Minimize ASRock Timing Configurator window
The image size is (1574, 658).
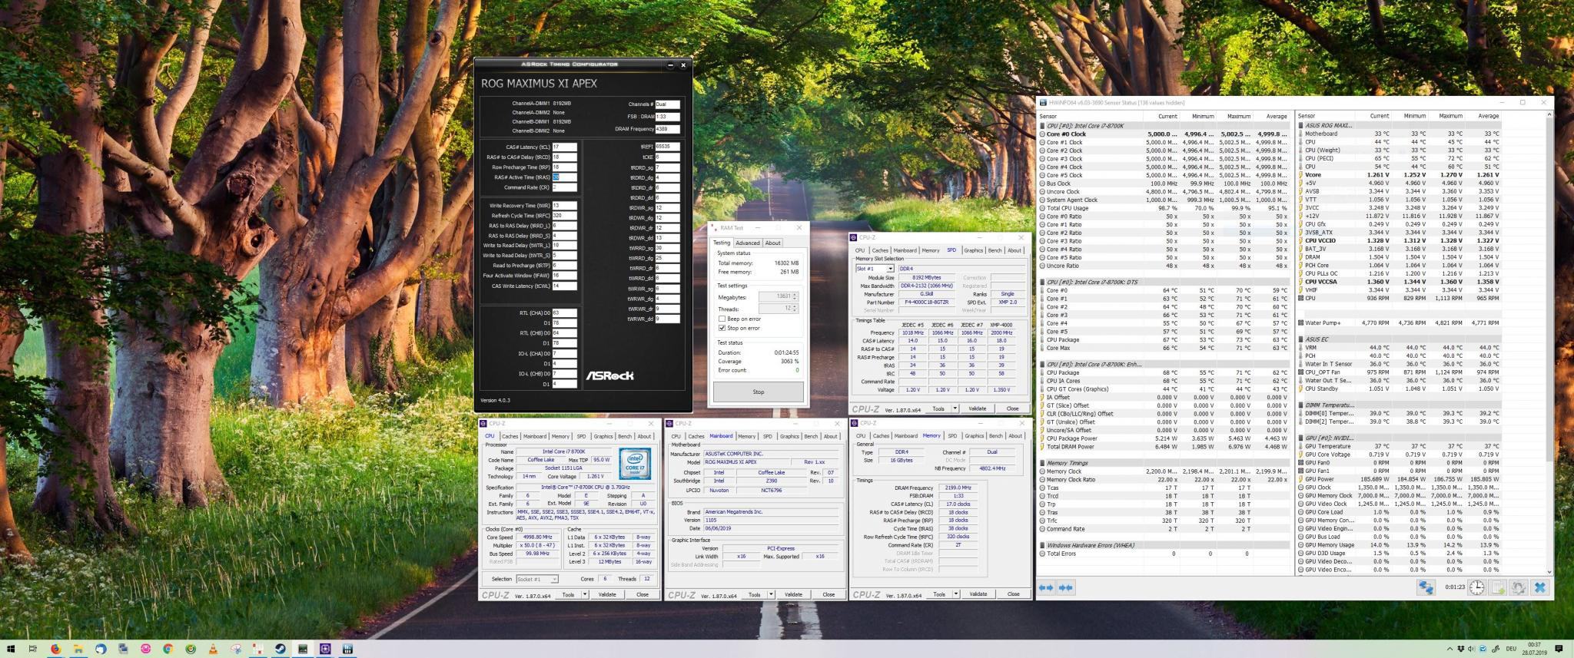point(670,65)
